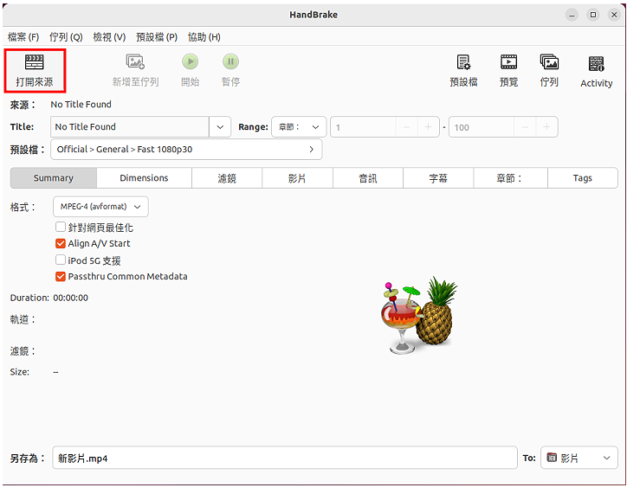Uncheck Align A/V Start
640x494 pixels.
coord(61,243)
